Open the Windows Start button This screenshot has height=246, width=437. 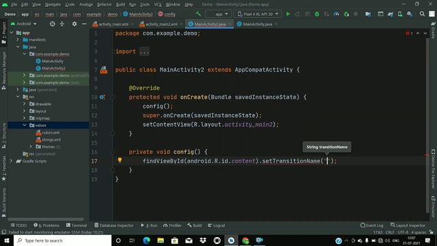point(7,241)
